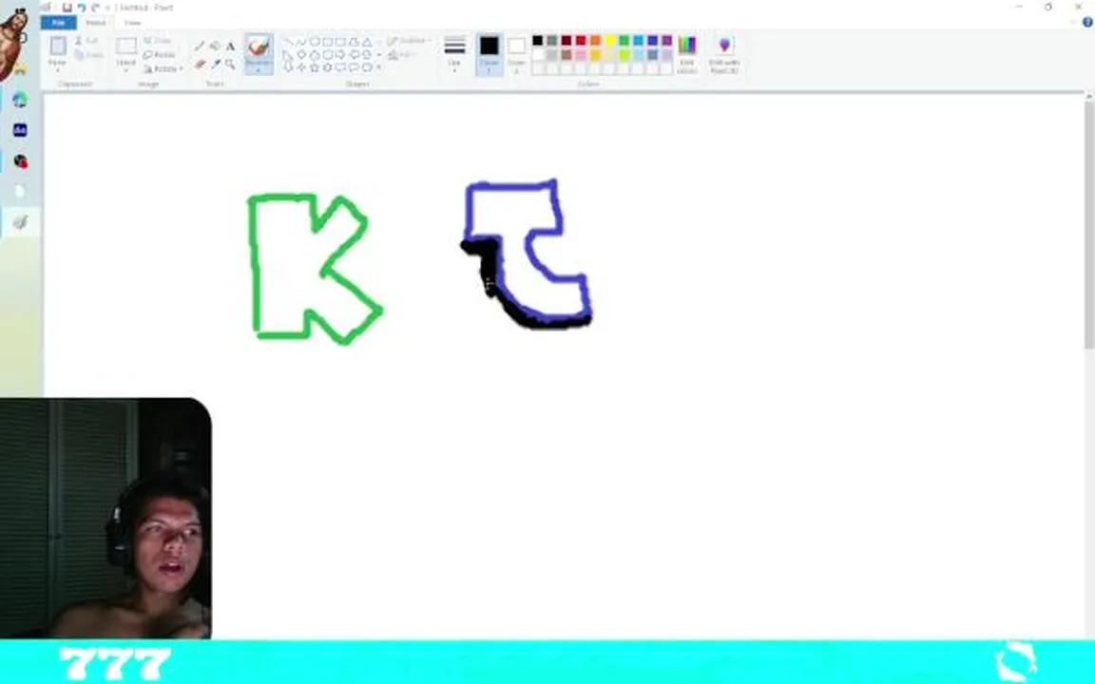Pick the black color swatch in palette

(538, 41)
